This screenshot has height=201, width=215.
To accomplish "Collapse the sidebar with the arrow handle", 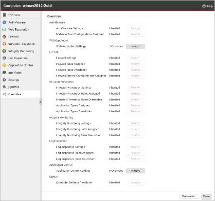I will 40,102.
